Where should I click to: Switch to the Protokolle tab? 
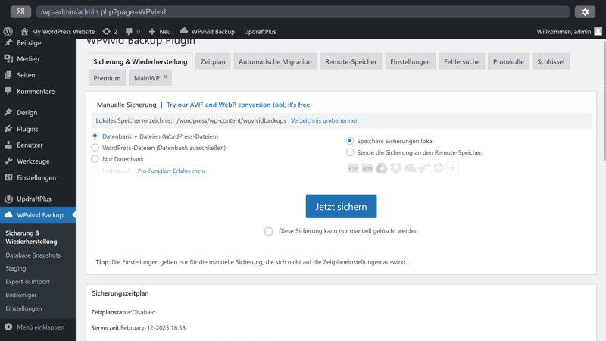[508, 61]
